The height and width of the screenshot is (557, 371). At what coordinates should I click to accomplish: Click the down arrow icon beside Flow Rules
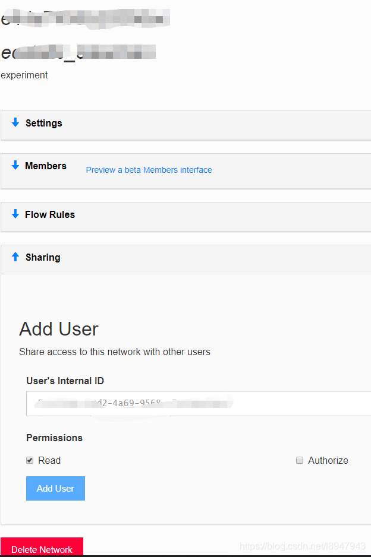[x=15, y=214]
